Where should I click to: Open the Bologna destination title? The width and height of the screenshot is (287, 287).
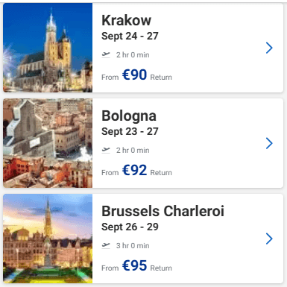[x=129, y=116]
